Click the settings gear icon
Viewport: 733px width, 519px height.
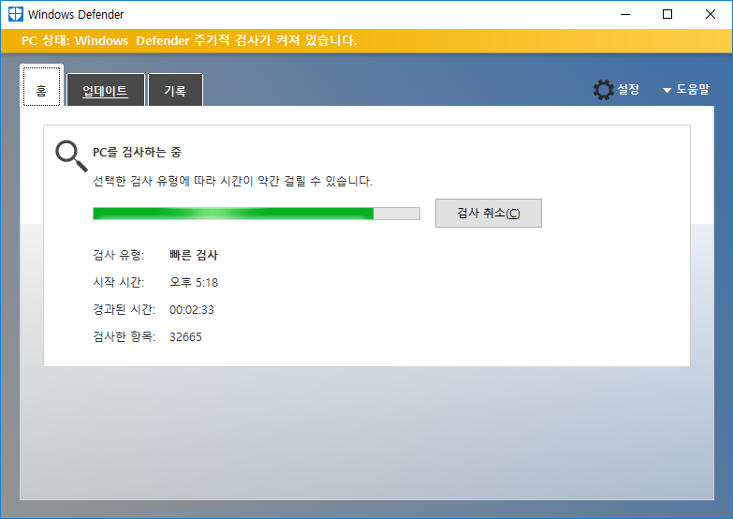click(x=604, y=89)
